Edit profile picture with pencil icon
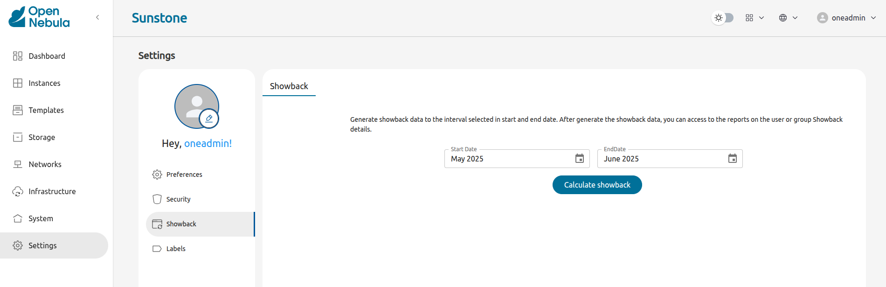 (209, 119)
